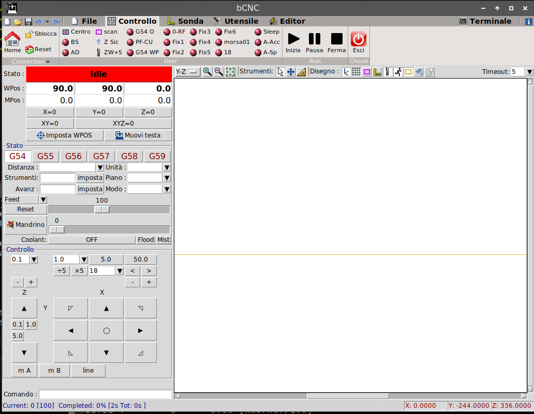The height and width of the screenshot is (414, 534).
Task: Open the Editor tab
Action: coord(287,21)
